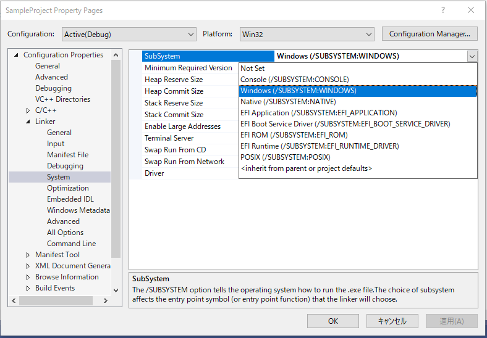The height and width of the screenshot is (338, 487).
Task: Collapse the Linker tree node
Action: 28,122
